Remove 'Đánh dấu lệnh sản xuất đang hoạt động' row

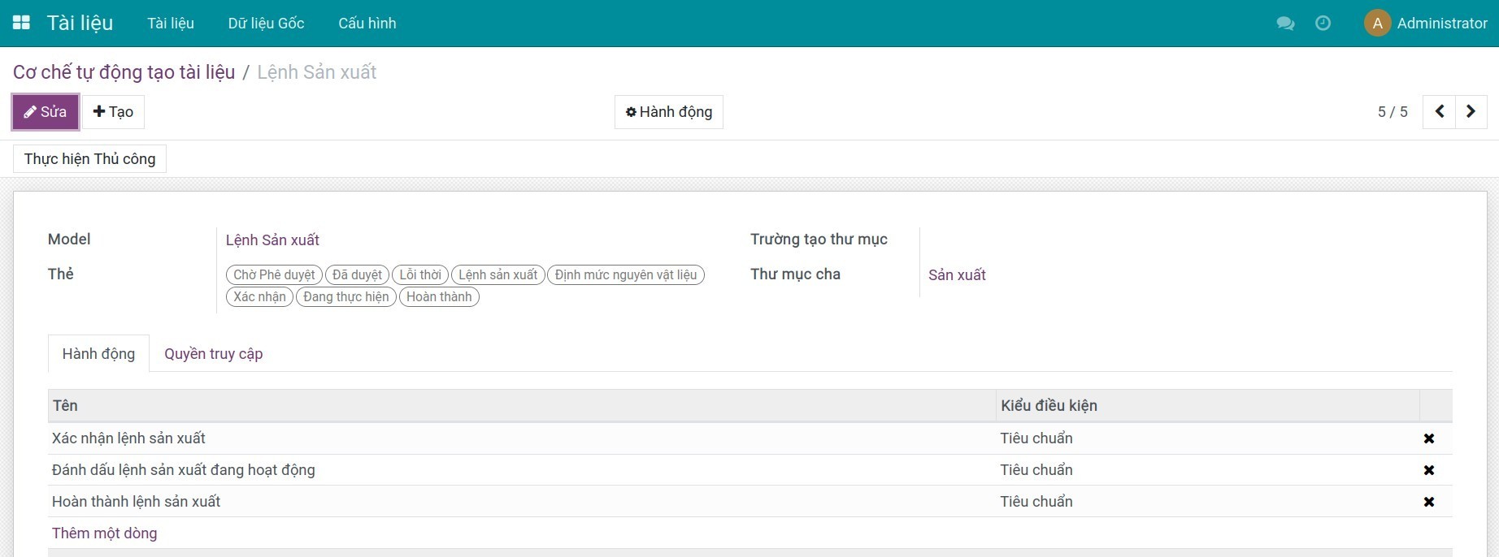pyautogui.click(x=1428, y=470)
